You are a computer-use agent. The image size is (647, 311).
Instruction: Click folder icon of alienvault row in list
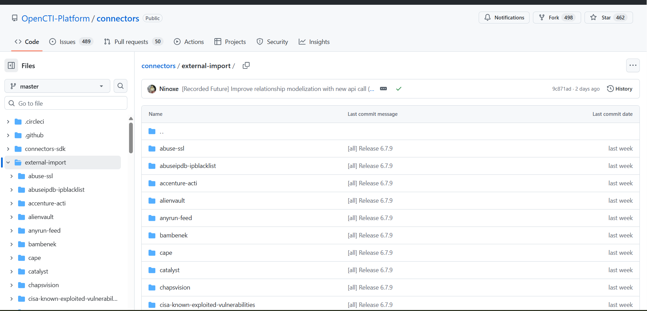point(152,201)
